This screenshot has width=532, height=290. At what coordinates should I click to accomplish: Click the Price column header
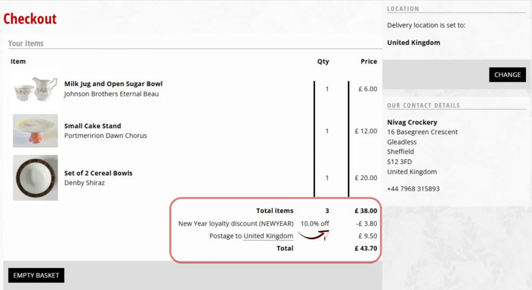(x=368, y=61)
